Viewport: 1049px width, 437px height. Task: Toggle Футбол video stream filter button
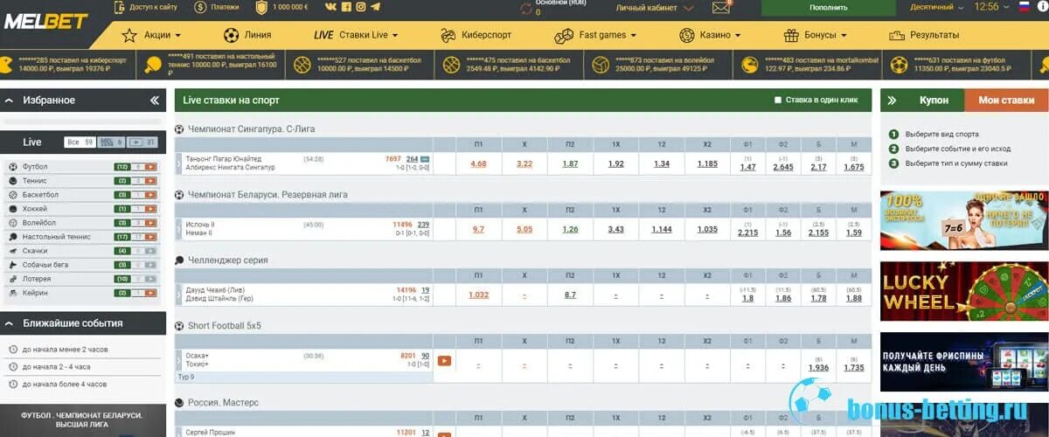(150, 166)
